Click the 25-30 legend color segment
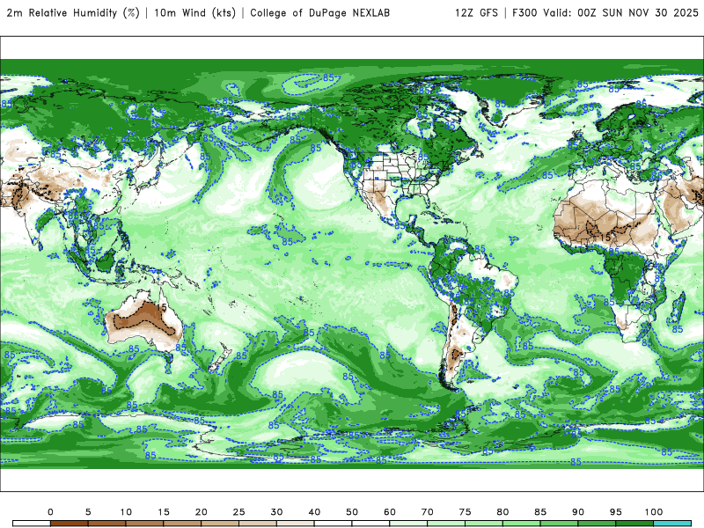Image resolution: width=704 pixels, height=528 pixels. [x=258, y=524]
